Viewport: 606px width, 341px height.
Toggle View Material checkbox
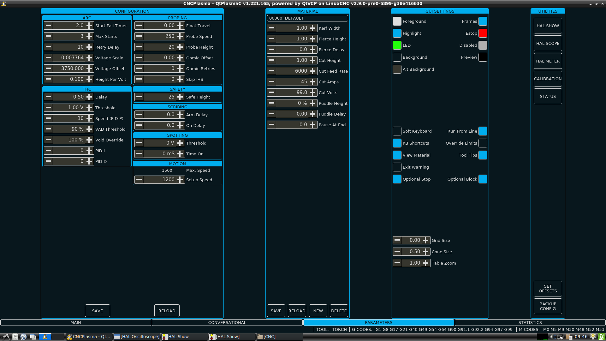[x=397, y=155]
